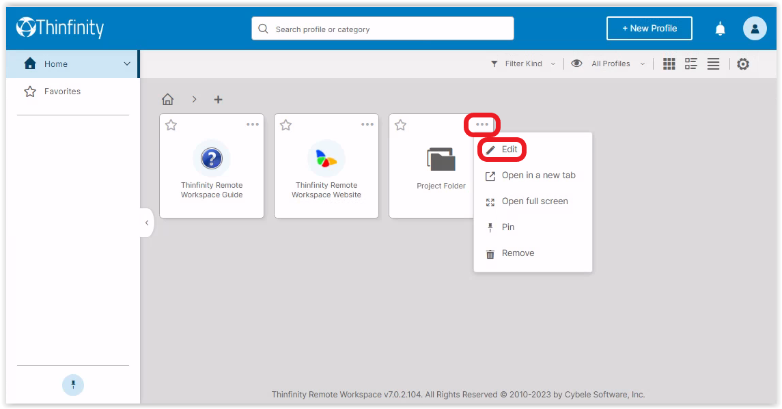Screen dimensions: 782x409
Task: Open the Thinfinity Remote Workspace Website profile
Action: [326, 166]
